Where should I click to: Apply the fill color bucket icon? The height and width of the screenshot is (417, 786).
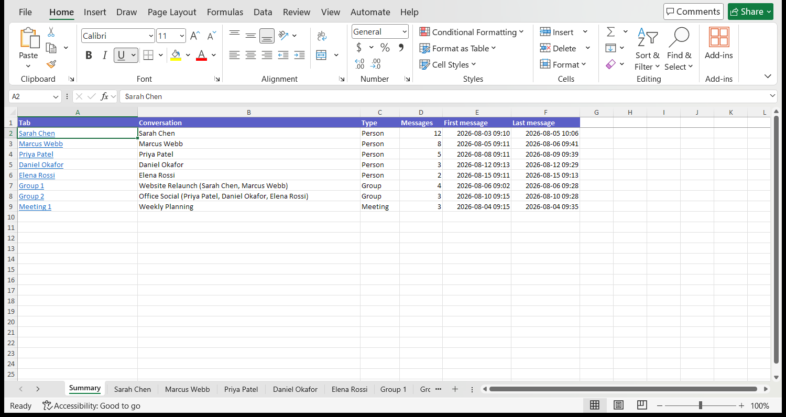pos(176,55)
